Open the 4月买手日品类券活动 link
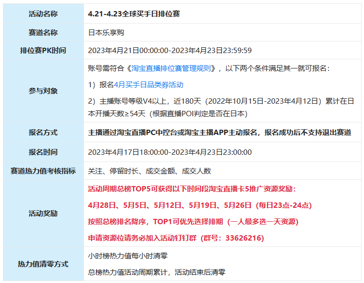 (148, 85)
